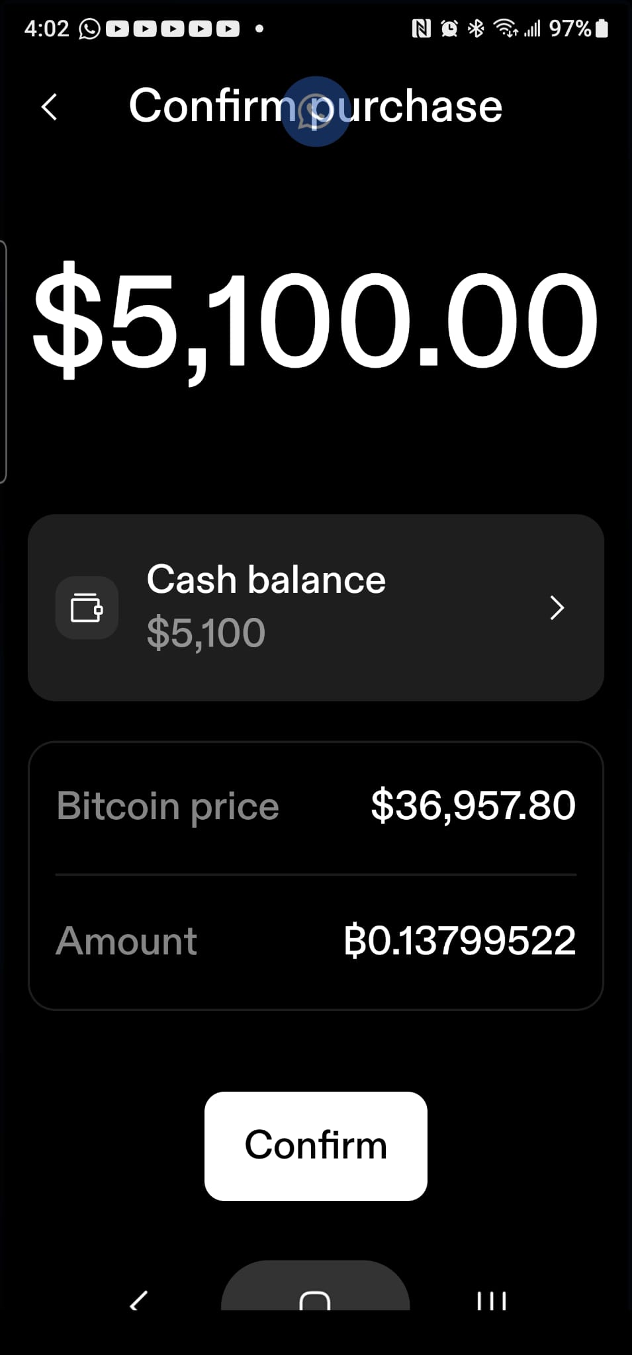Tap the alarm clock status icon

[x=449, y=28]
